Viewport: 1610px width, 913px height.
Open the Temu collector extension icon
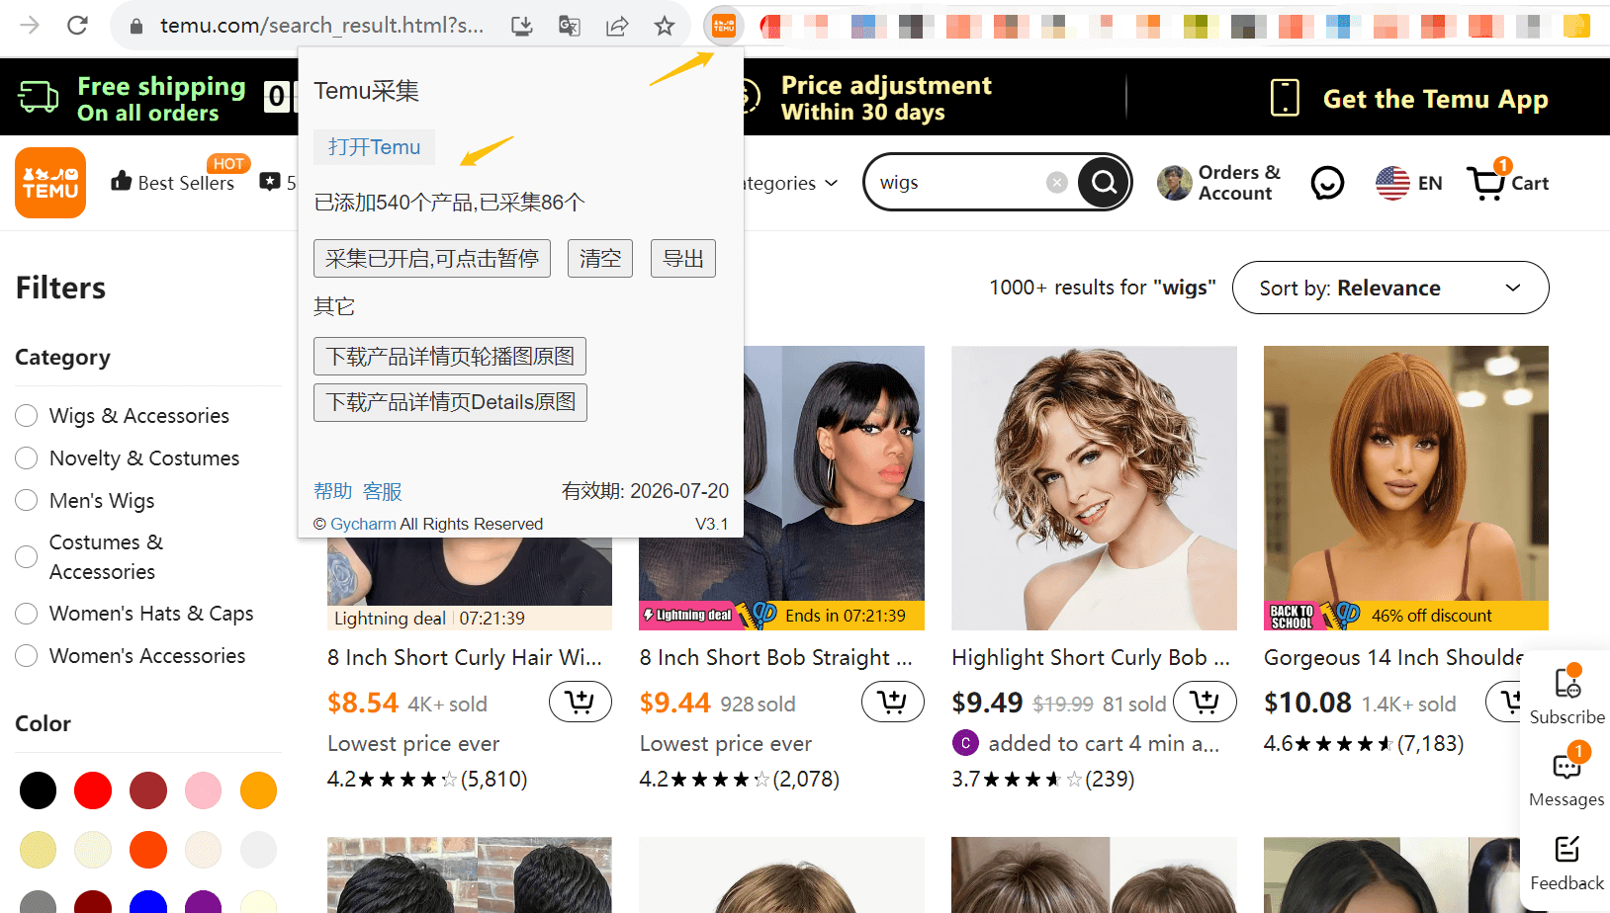pos(724,26)
